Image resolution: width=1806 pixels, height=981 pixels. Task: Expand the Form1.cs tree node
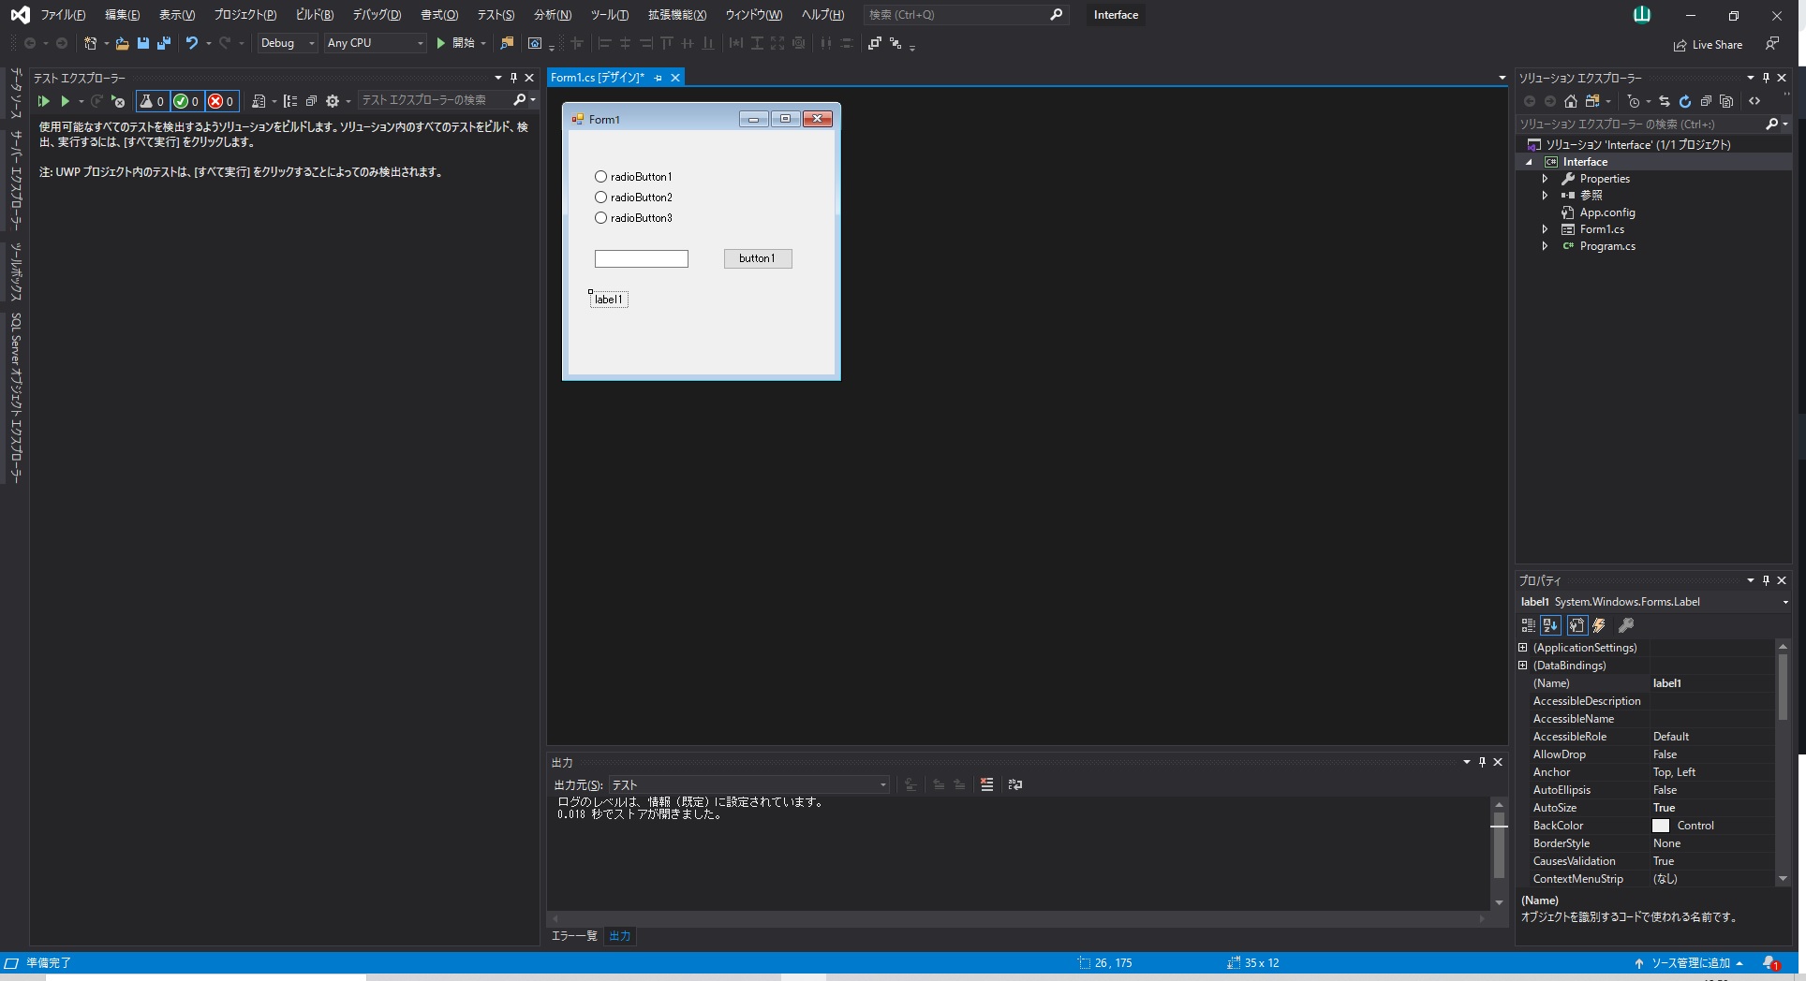click(x=1545, y=229)
